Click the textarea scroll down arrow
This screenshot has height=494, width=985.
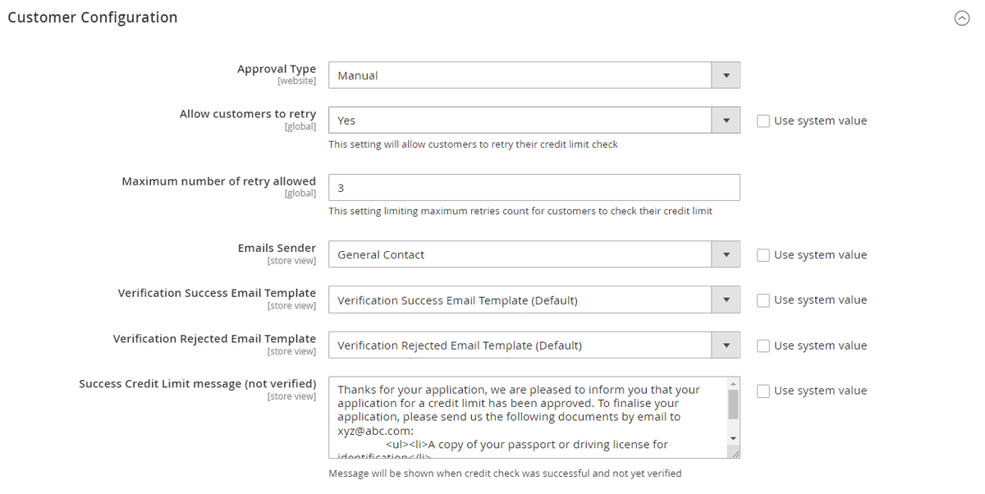[733, 439]
